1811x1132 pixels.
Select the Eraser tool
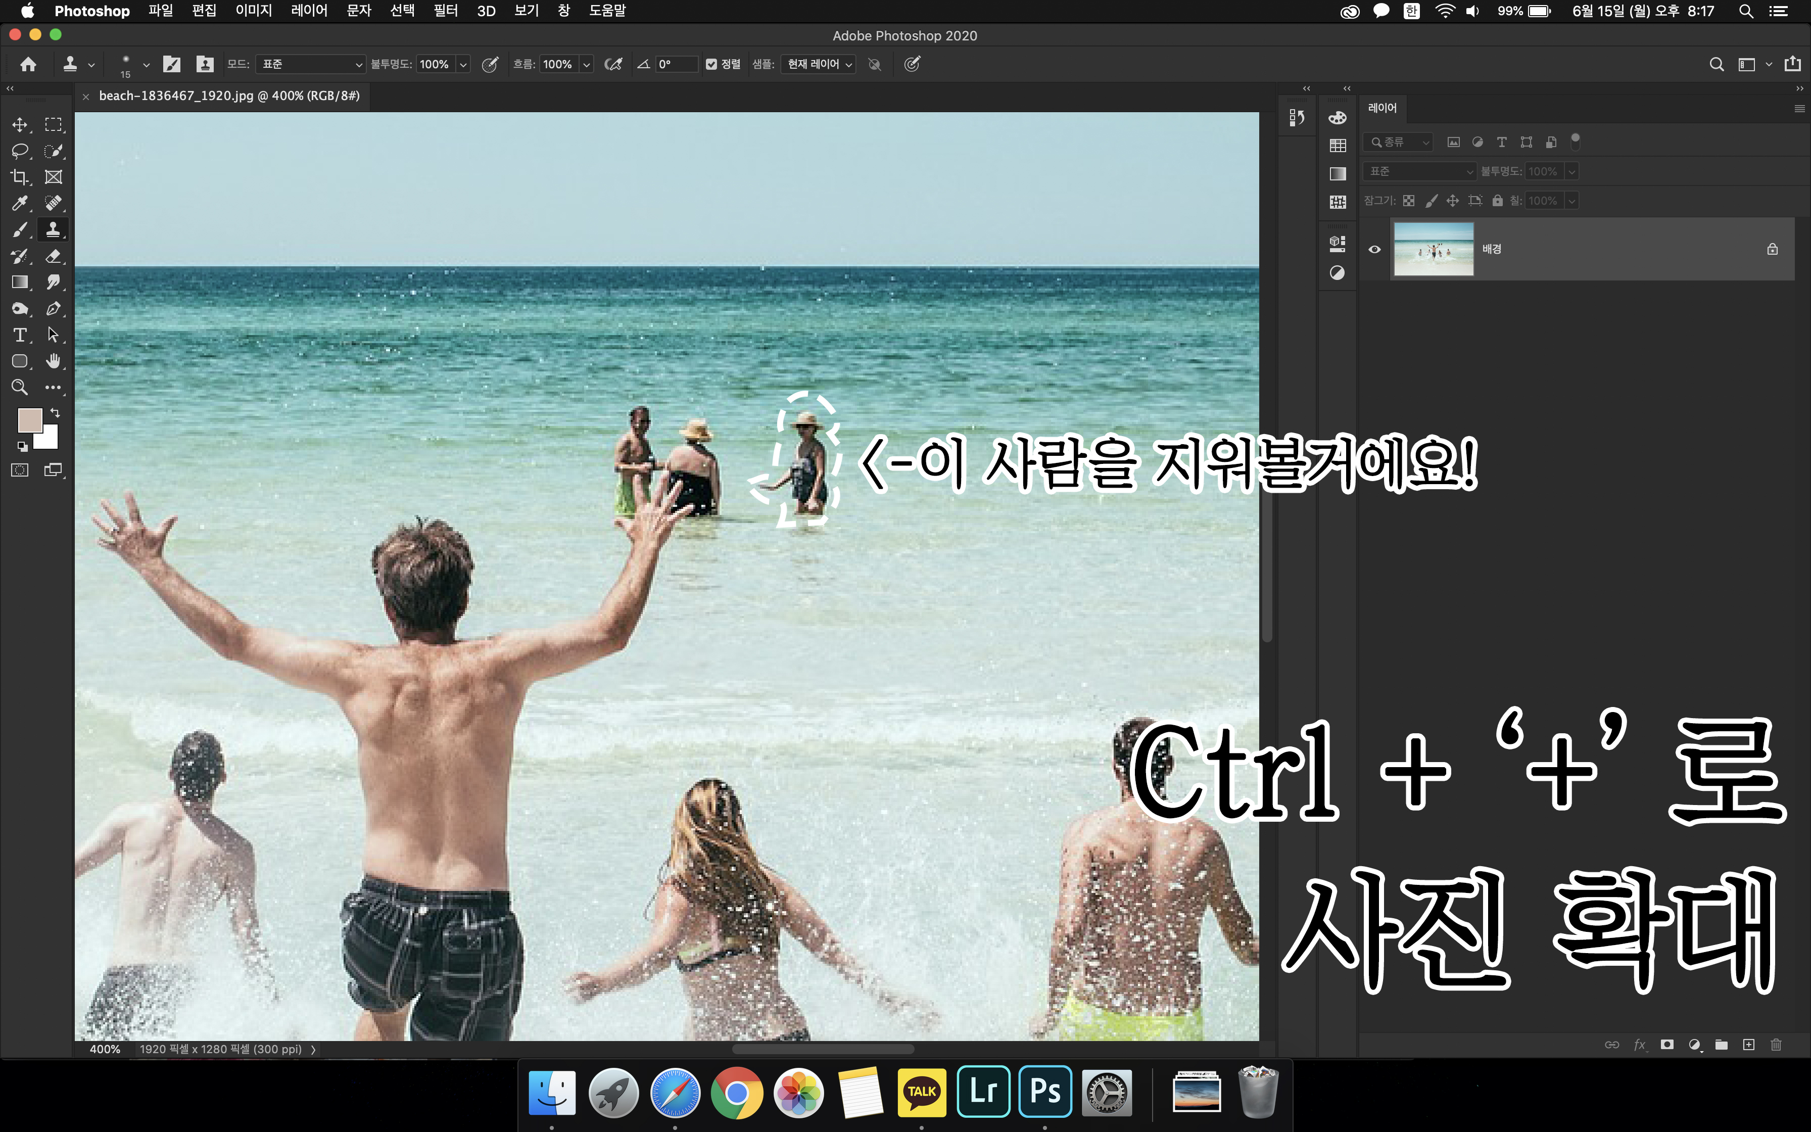(53, 256)
